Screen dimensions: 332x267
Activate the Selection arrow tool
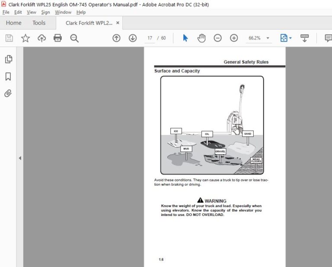pyautogui.click(x=185, y=38)
